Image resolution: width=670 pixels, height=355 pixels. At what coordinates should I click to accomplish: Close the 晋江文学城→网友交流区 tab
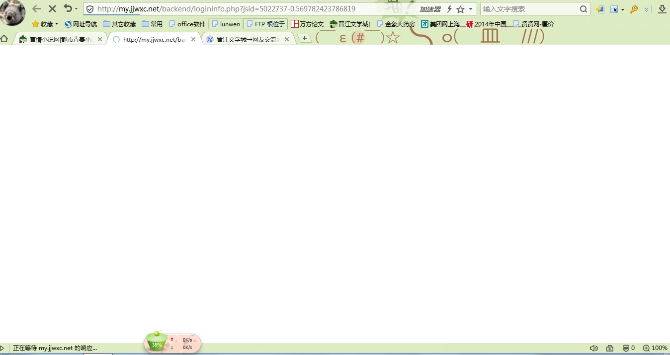click(x=287, y=39)
